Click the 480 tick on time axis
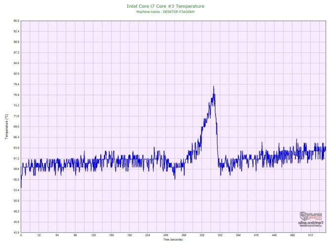The image size is (331, 248). (292, 235)
